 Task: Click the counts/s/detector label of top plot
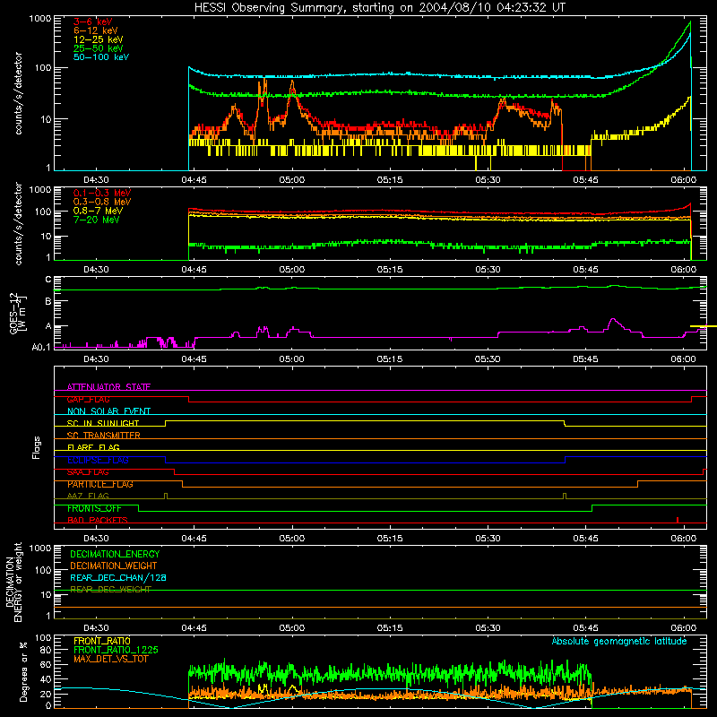click(18, 93)
